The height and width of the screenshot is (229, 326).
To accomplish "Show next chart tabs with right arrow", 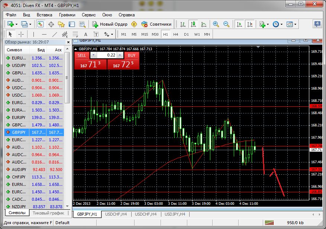I will [x=319, y=214].
